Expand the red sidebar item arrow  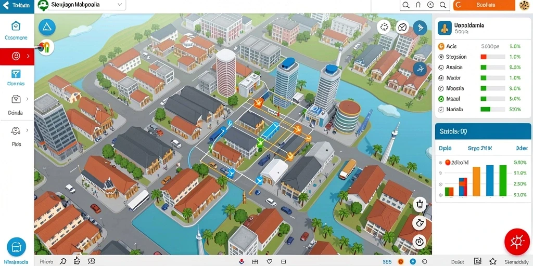pyautogui.click(x=28, y=56)
